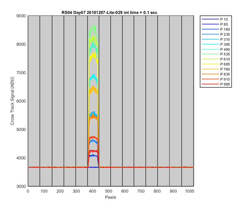Select the P 235 legend entry
Image resolution: width=251 pixels, height=209 pixels.
coord(216,34)
